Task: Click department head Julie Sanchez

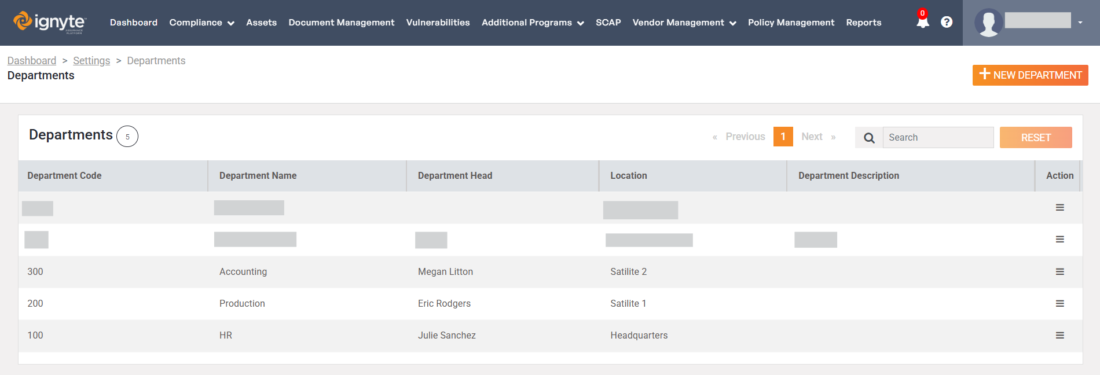Action: pos(447,335)
